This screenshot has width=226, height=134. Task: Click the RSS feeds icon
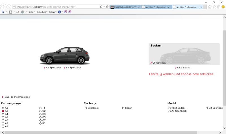[11, 12]
